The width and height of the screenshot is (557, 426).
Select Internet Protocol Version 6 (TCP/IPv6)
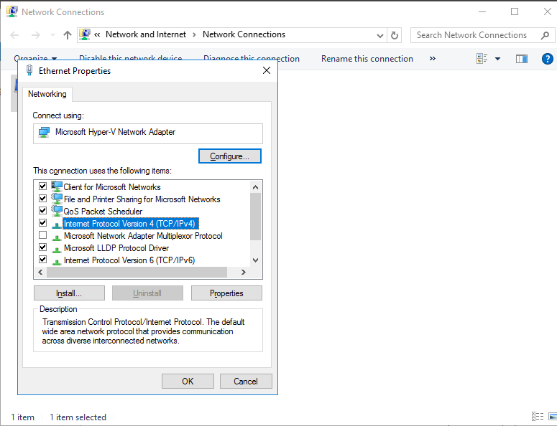[129, 260]
